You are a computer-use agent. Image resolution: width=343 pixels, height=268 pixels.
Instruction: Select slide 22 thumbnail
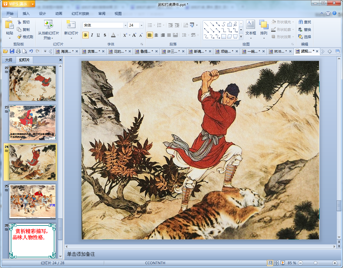point(32,83)
